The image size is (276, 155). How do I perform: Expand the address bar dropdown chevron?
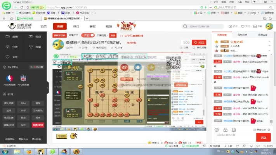(210, 7)
